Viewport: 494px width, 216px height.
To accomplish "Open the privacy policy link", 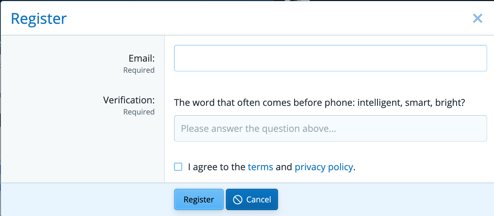I will [324, 167].
